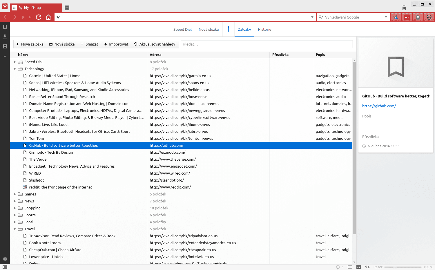Open Vivaldi settings with the gear icon
Screen dimensions: 435x270
(x=5, y=259)
